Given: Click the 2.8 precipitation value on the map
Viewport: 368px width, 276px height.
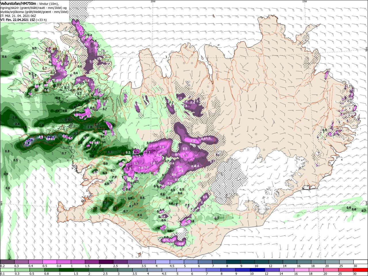Looking at the screenshot, I should (x=89, y=127).
